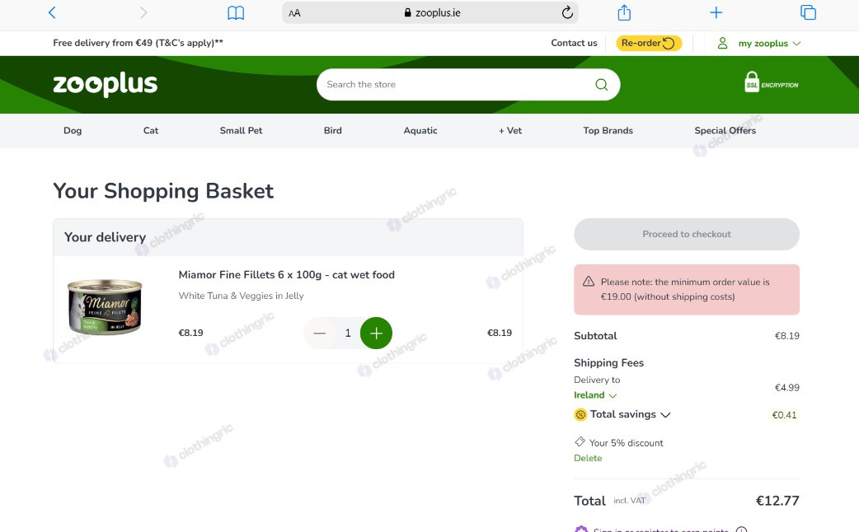859x532 pixels.
Task: Increase Miamor quantity with the plus button
Action: [x=376, y=333]
